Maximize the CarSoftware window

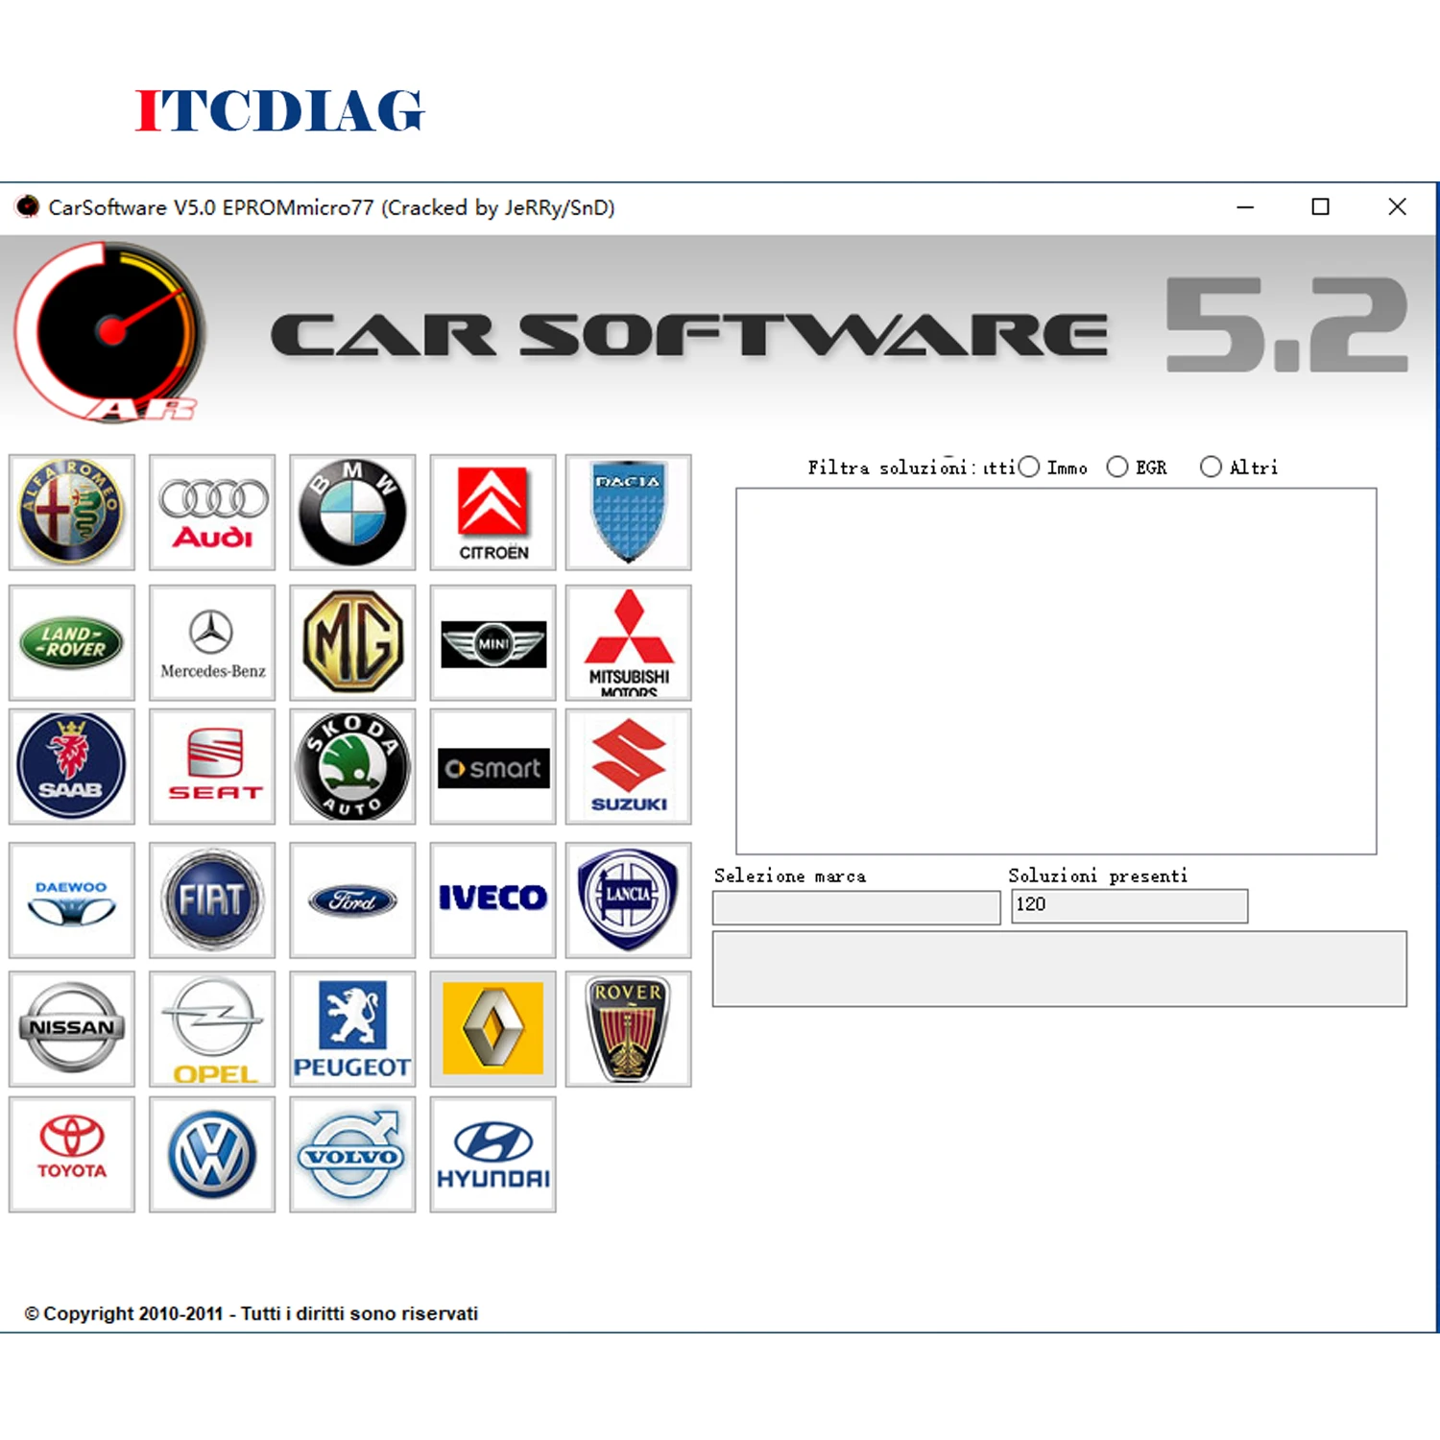point(1321,207)
